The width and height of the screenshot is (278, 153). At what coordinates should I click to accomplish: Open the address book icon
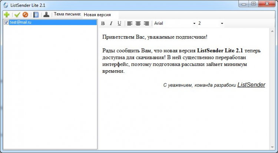pyautogui.click(x=36, y=15)
